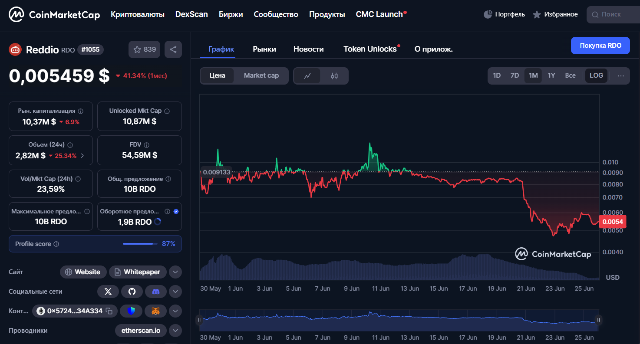The image size is (640, 344).
Task: Open the Рынки tab
Action: point(264,49)
